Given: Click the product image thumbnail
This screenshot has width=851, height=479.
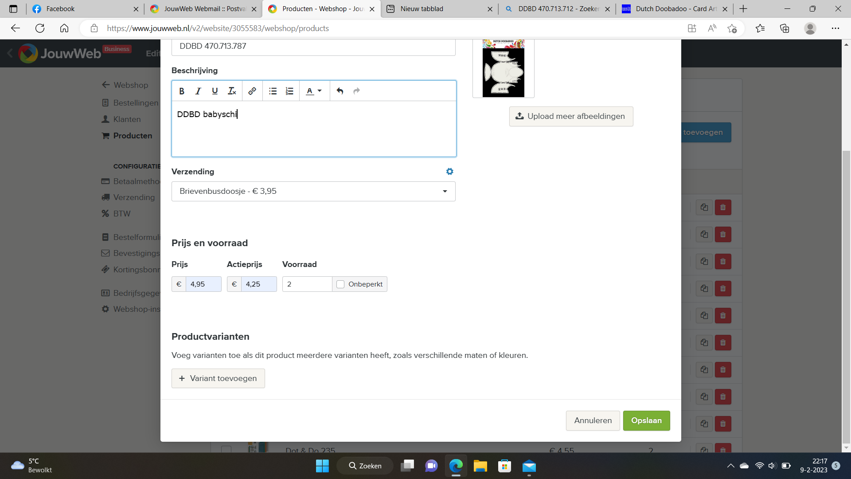Looking at the screenshot, I should [503, 68].
